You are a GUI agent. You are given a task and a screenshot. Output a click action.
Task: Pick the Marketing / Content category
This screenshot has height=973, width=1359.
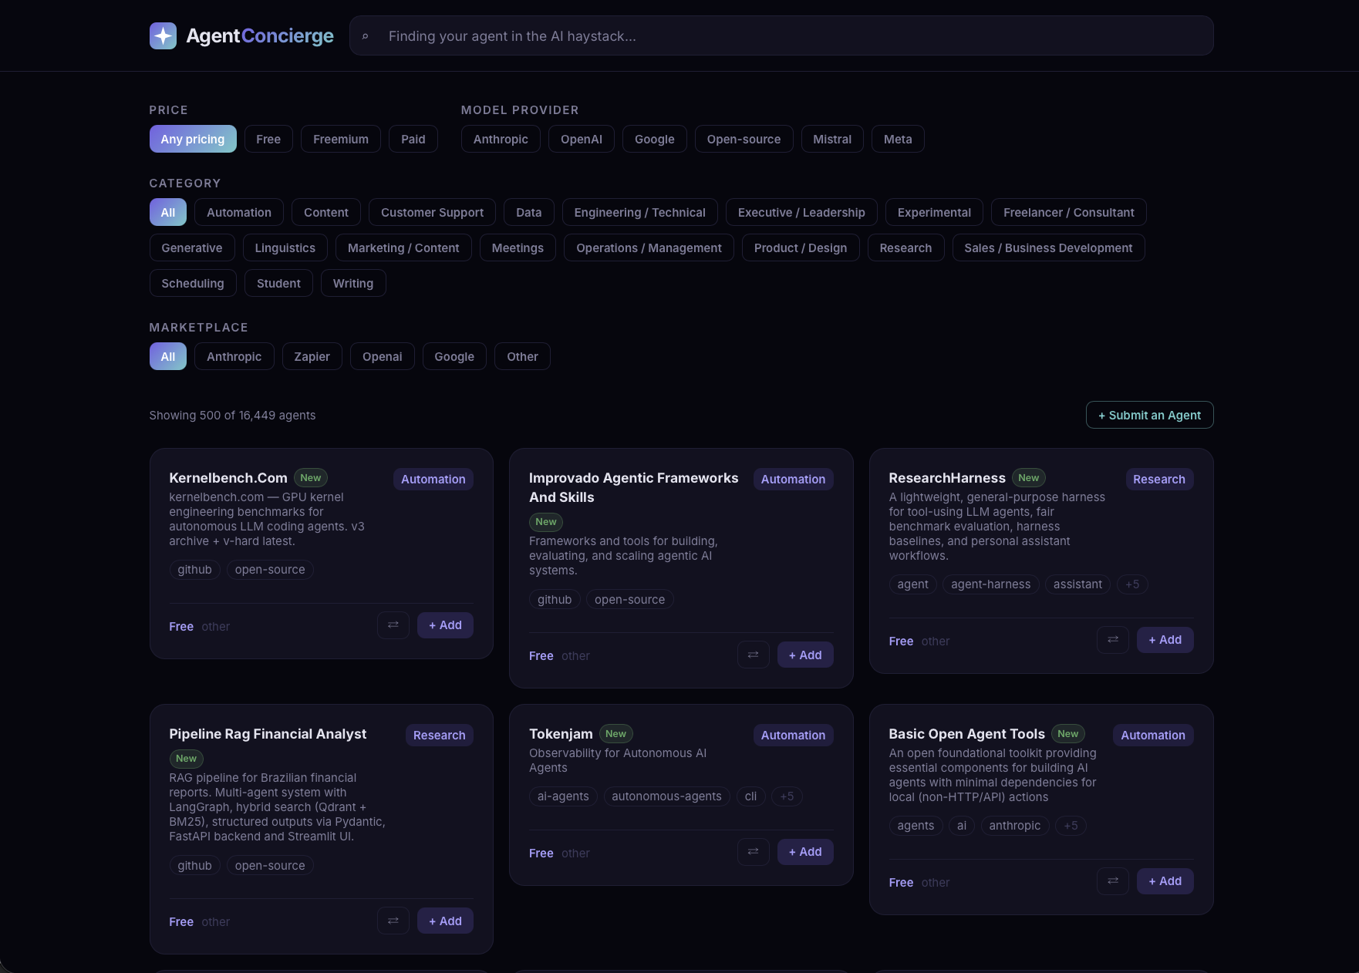pos(403,247)
